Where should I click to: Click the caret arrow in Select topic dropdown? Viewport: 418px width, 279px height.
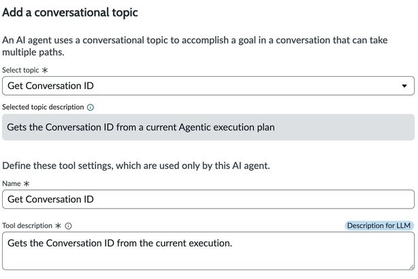point(405,86)
